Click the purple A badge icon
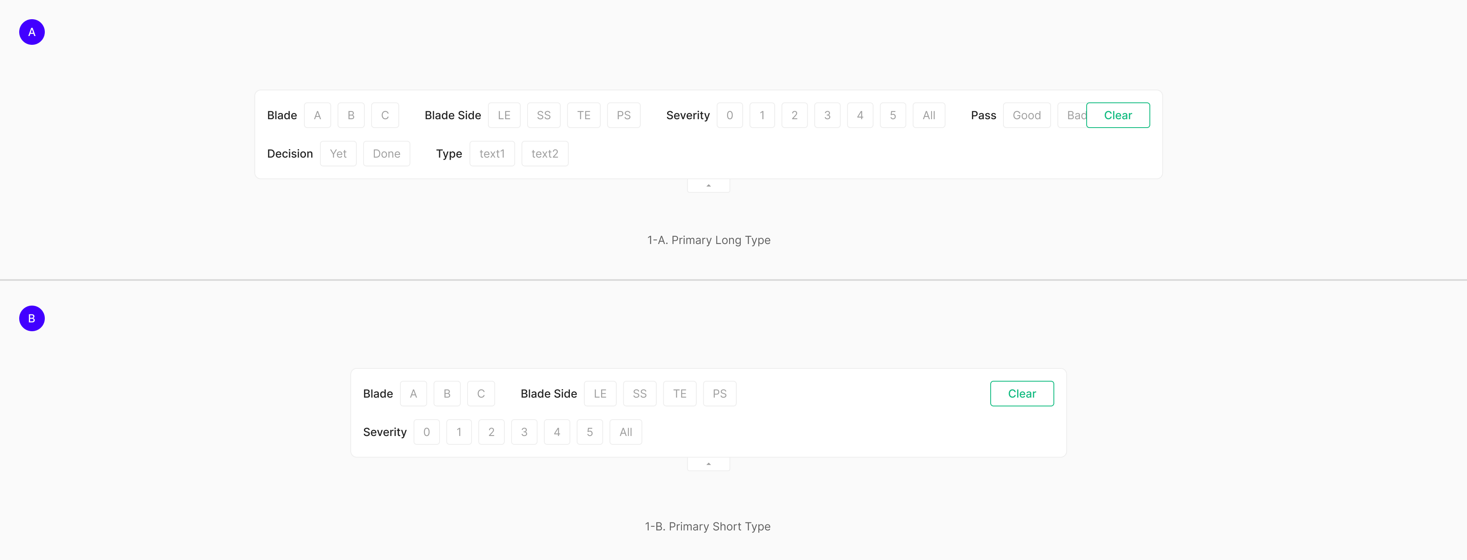Viewport: 1467px width, 560px height. [32, 32]
